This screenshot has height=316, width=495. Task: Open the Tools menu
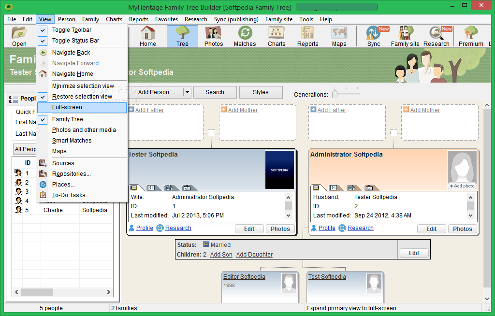click(306, 19)
